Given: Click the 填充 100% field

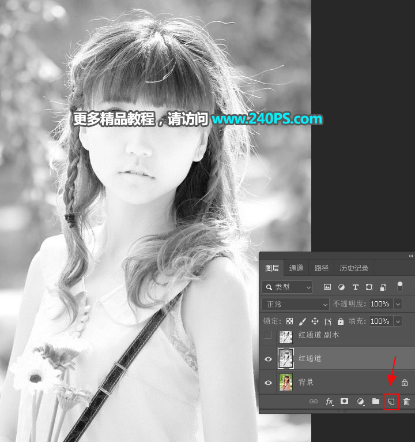Looking at the screenshot, I should tap(380, 321).
